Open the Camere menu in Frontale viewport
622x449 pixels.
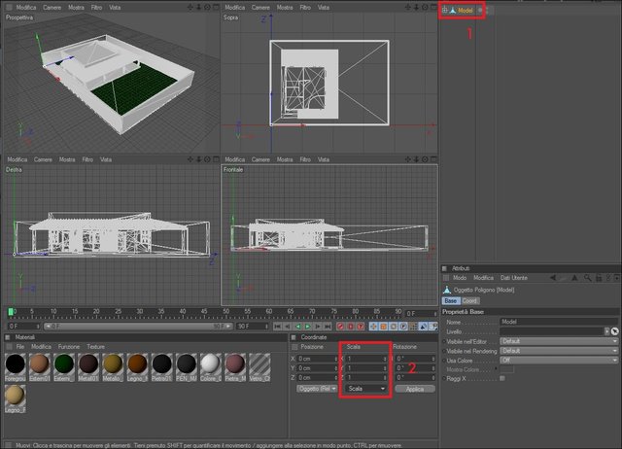[260, 159]
